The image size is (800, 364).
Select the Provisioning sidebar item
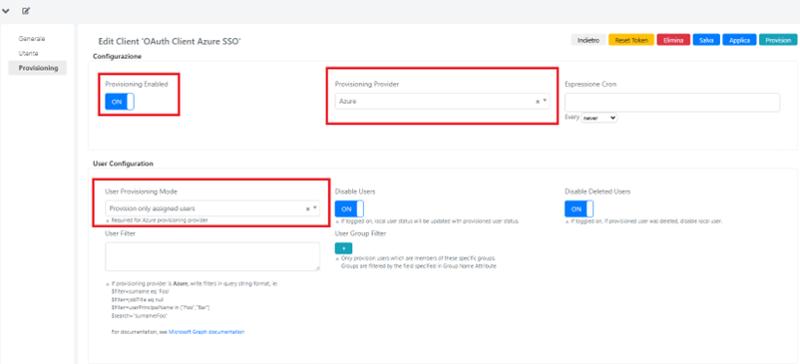38,68
